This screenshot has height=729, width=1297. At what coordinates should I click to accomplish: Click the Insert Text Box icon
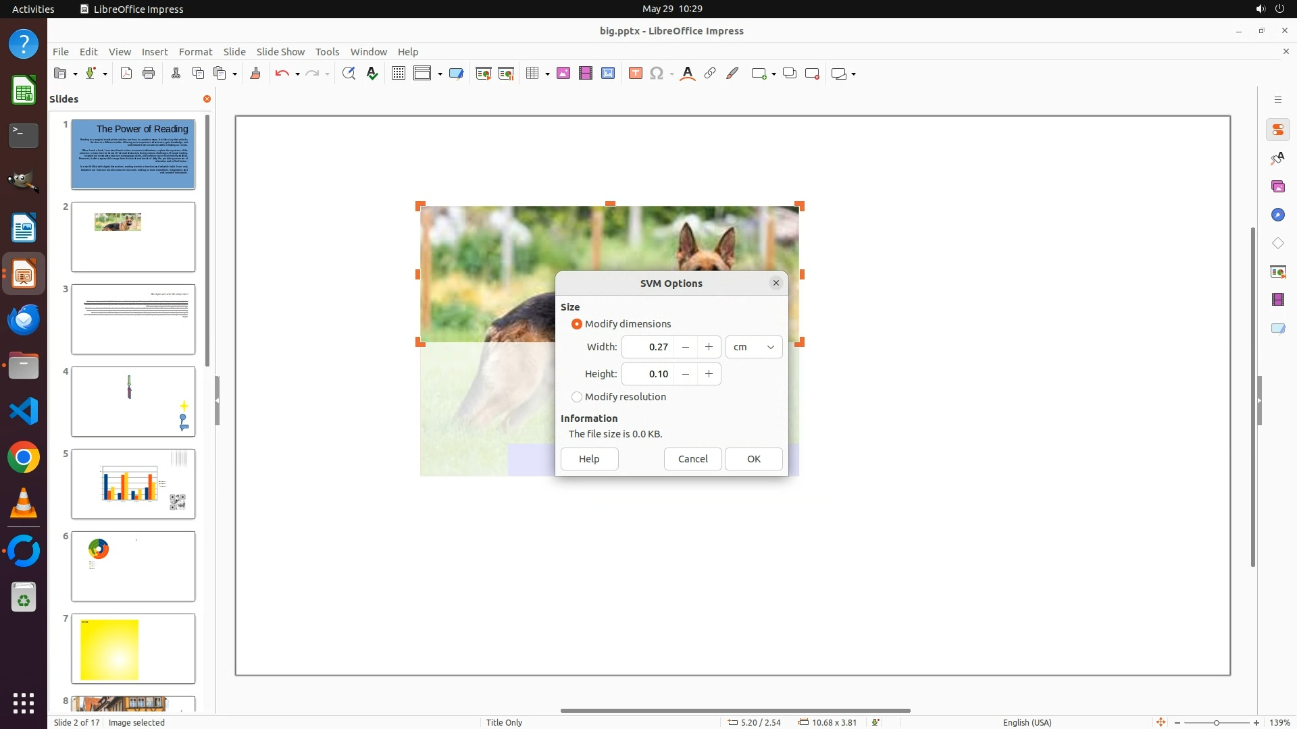[x=635, y=74]
